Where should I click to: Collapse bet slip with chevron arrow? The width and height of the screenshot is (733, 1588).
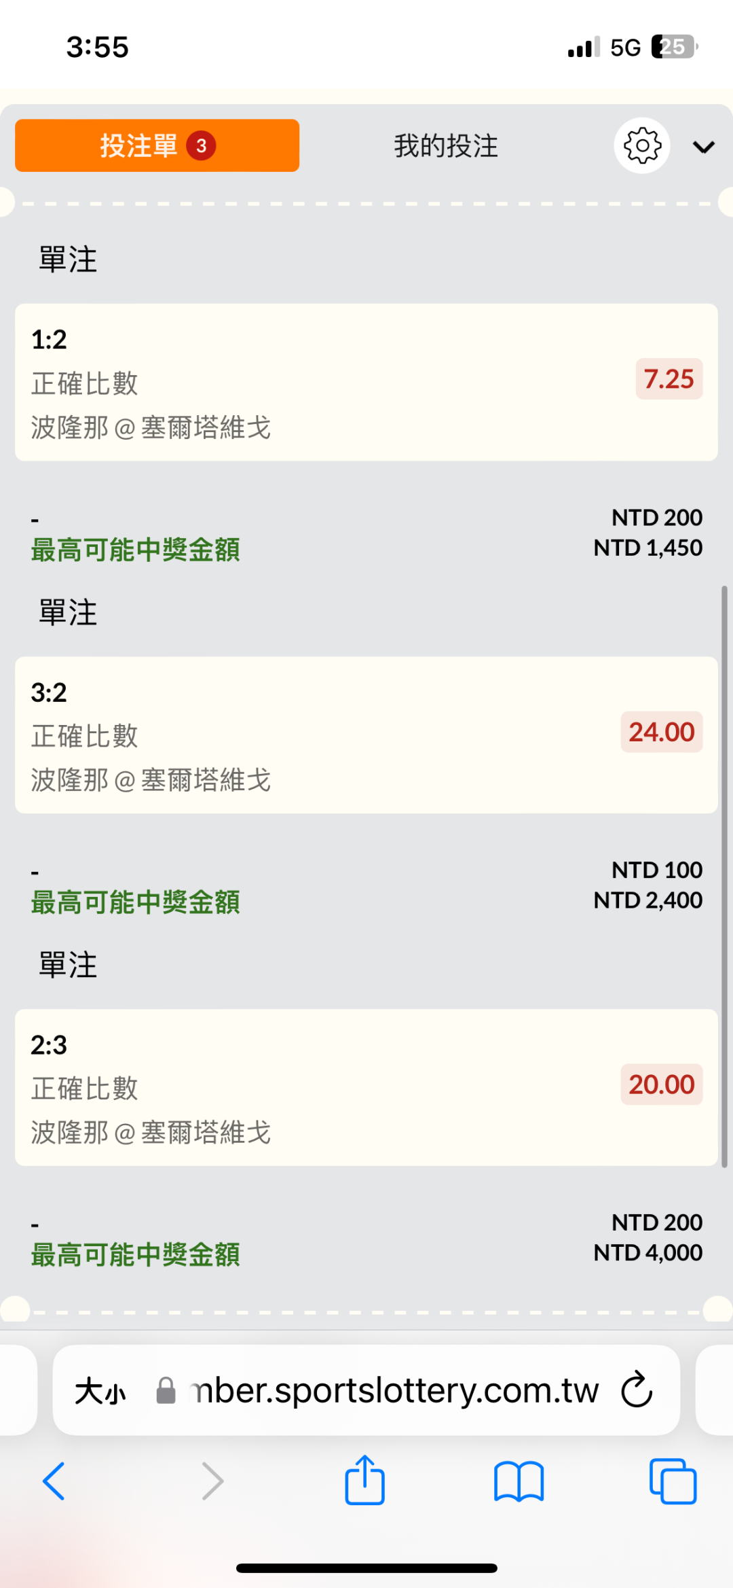click(x=704, y=147)
